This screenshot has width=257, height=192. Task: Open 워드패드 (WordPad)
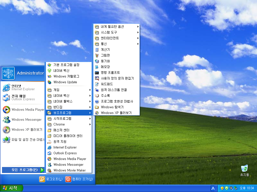tap(107, 84)
